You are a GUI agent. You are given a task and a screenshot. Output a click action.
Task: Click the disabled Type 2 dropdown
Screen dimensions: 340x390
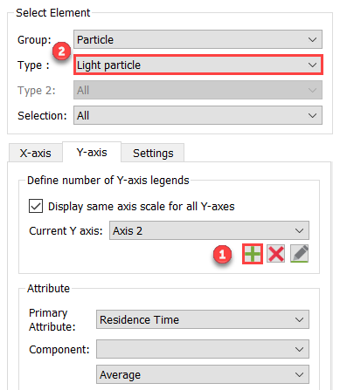pyautogui.click(x=198, y=90)
